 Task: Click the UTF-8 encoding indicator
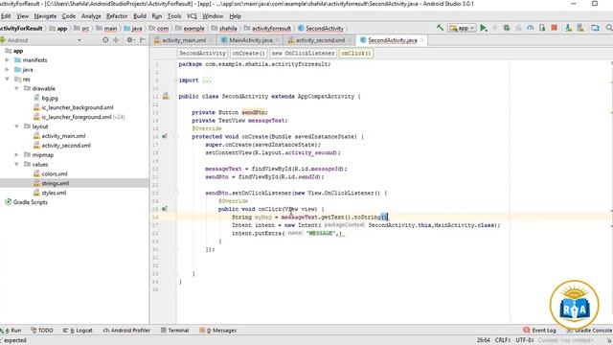click(x=524, y=340)
